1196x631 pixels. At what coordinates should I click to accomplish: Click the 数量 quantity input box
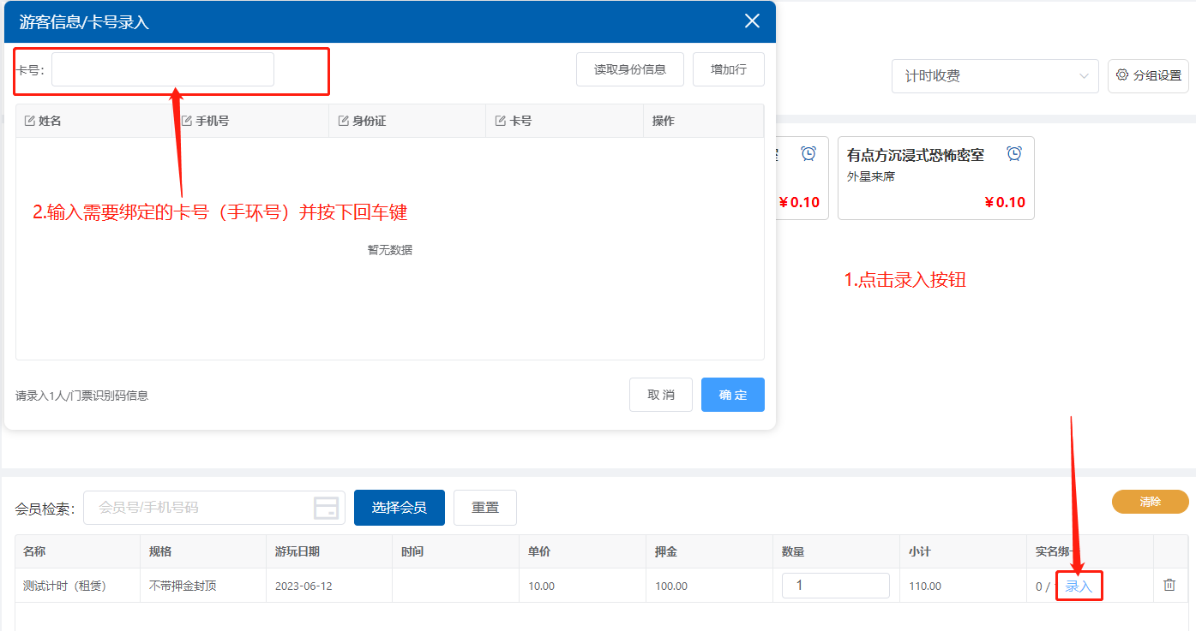[835, 586]
